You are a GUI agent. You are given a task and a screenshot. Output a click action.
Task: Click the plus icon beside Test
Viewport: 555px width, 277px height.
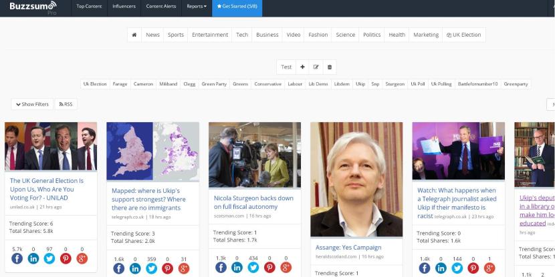point(302,67)
